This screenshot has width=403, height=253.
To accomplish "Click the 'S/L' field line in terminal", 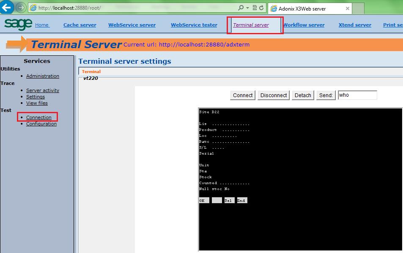I will coord(211,147).
